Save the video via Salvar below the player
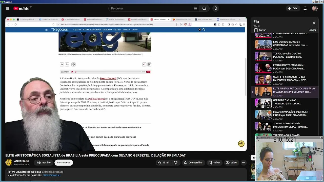Viewport: 324px width, 182px height. [214, 163]
